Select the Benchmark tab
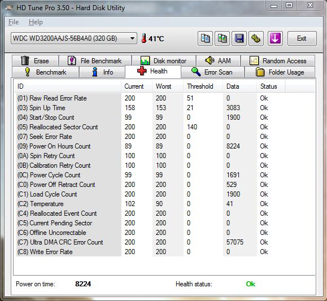 point(45,72)
